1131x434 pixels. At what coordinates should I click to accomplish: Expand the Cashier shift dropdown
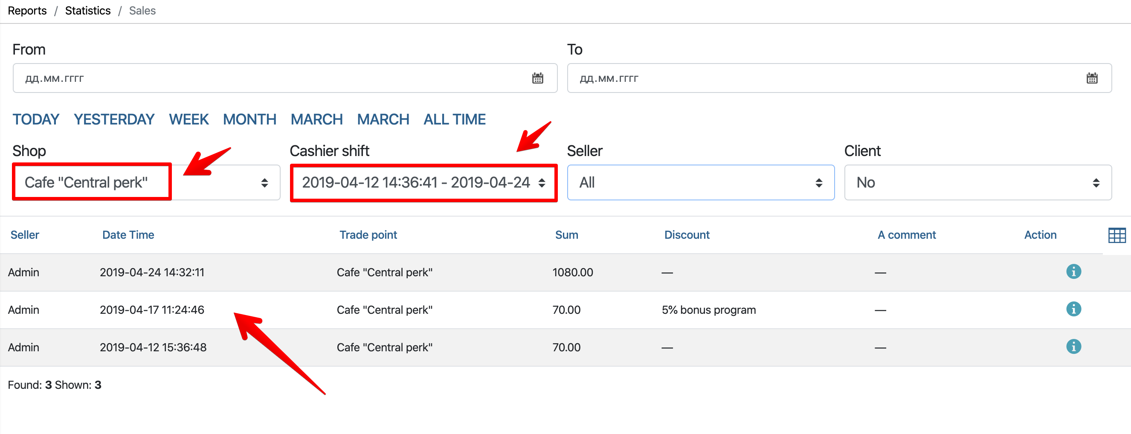423,182
